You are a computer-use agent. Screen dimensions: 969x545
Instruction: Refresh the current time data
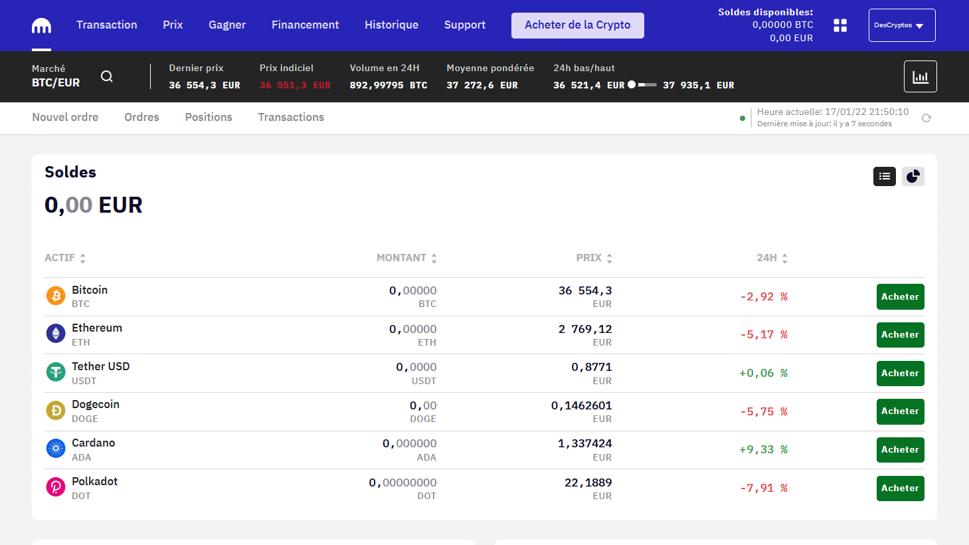(926, 118)
